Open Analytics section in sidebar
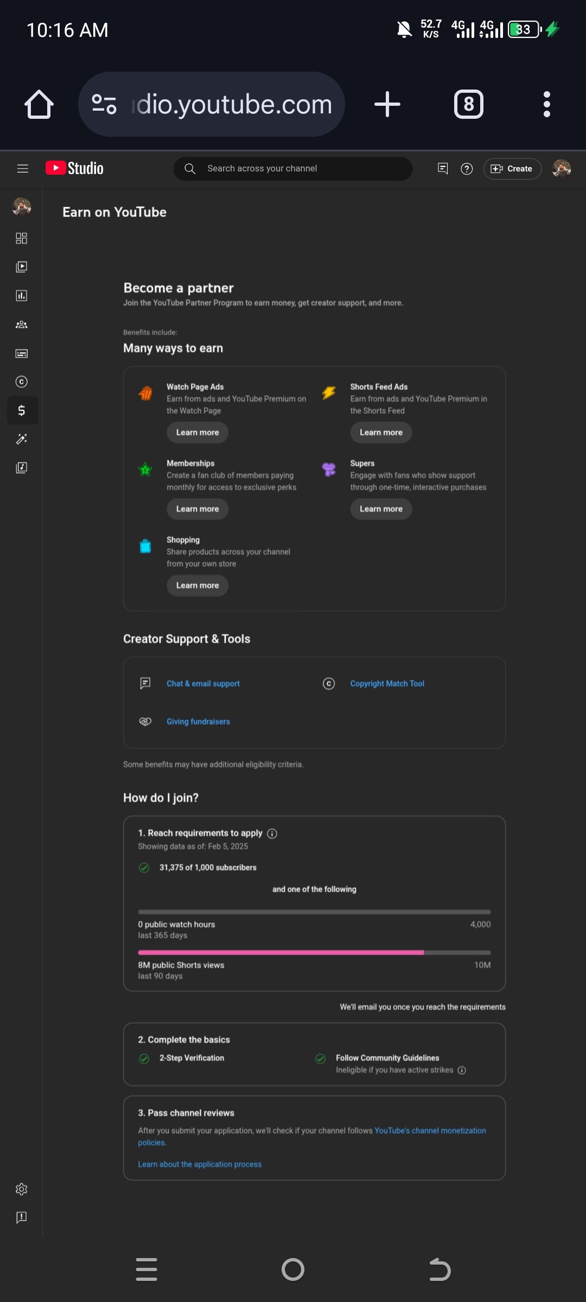This screenshot has width=586, height=1302. 21,296
